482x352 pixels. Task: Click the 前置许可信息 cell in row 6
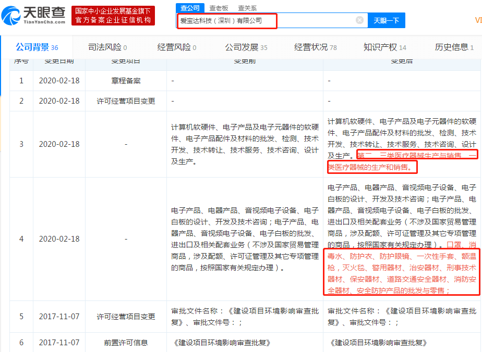[x=126, y=343]
